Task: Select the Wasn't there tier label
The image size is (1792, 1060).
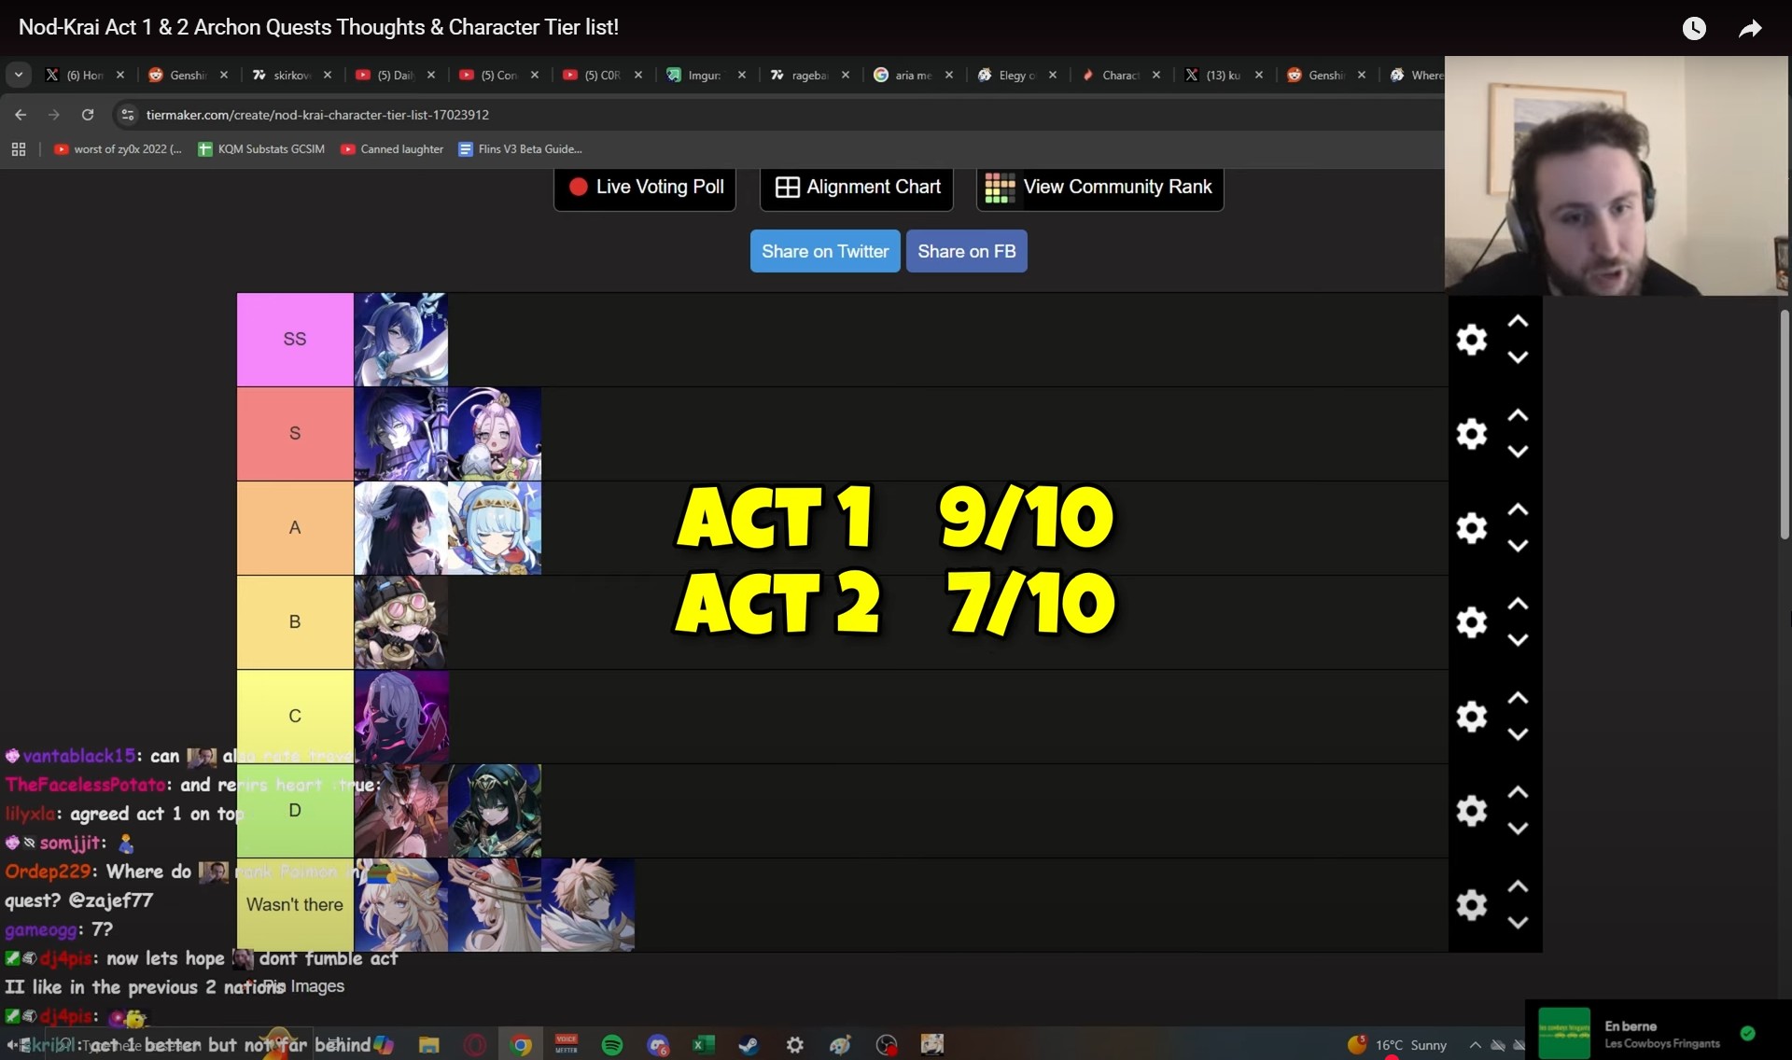Action: (295, 905)
